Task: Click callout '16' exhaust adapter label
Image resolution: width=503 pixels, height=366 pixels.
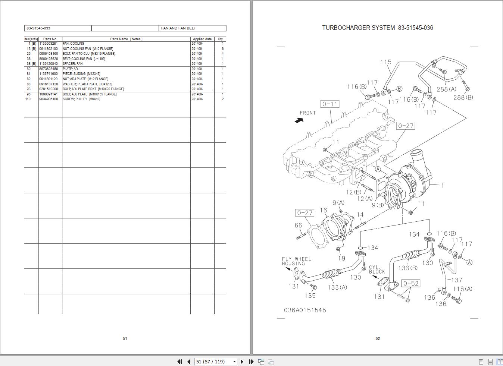Action: [324, 211]
